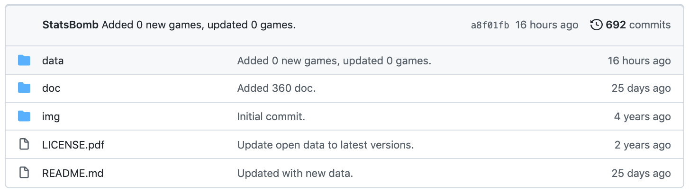
Task: Open "Updated with new data." commit
Action: click(295, 173)
